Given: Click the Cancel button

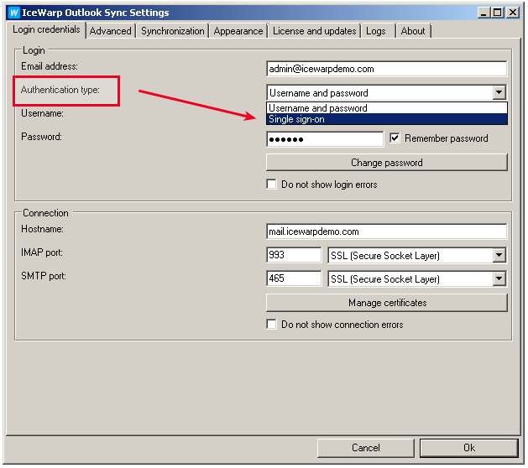Looking at the screenshot, I should coord(365,448).
